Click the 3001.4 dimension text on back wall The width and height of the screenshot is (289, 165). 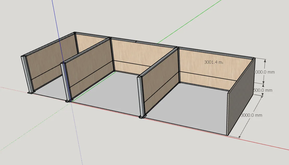[x=214, y=62]
